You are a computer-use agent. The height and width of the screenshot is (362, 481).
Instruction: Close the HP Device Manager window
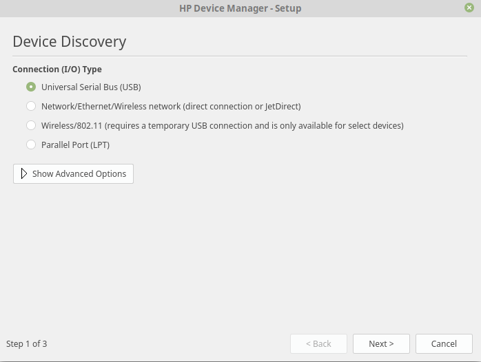(x=469, y=8)
